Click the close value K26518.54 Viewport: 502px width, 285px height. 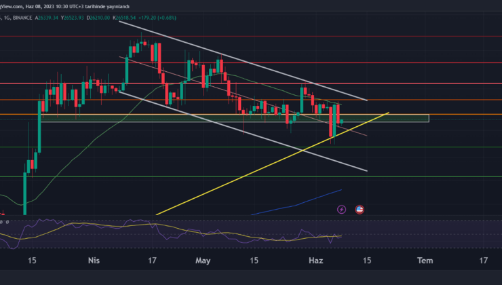pyautogui.click(x=124, y=18)
